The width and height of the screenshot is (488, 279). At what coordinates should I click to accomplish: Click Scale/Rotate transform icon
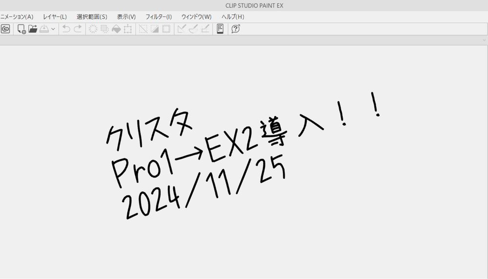[127, 29]
